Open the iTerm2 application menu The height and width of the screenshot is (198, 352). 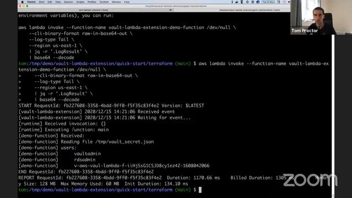(31, 2)
